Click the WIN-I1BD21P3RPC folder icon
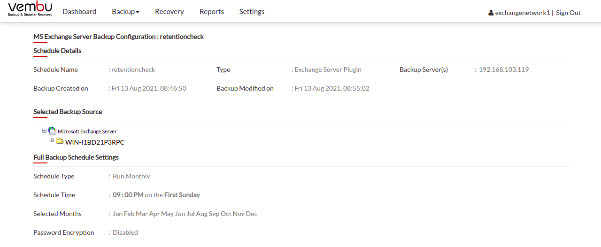The image size is (601, 247). pyautogui.click(x=60, y=141)
